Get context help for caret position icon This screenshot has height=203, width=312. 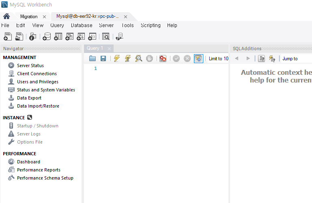261,59
